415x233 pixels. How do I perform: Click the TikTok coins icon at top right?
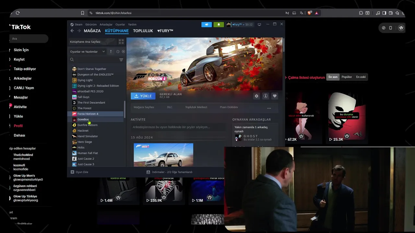(x=384, y=28)
